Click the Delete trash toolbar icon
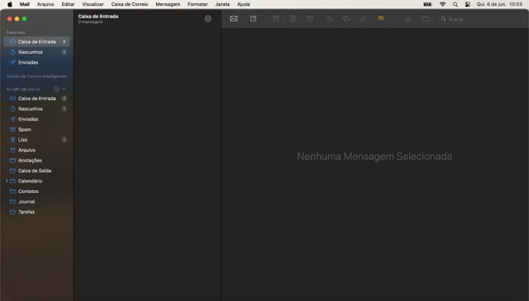Viewport: 529px width, 301px height. [293, 19]
